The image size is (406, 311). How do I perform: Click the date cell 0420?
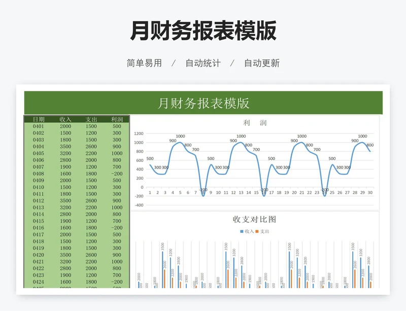[39, 255]
